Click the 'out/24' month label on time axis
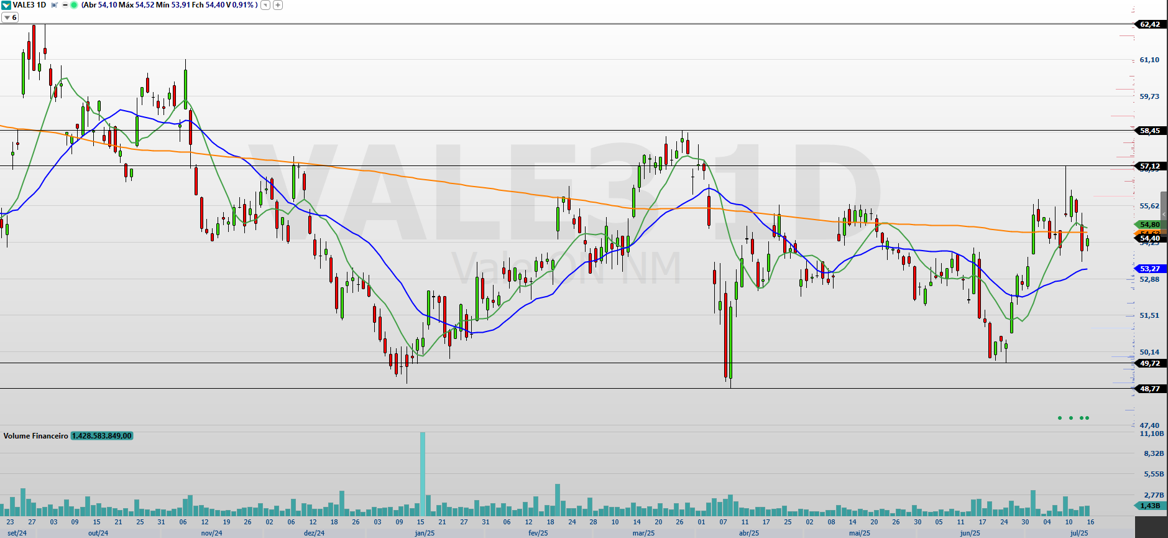Image resolution: width=1168 pixels, height=538 pixels. (x=98, y=533)
